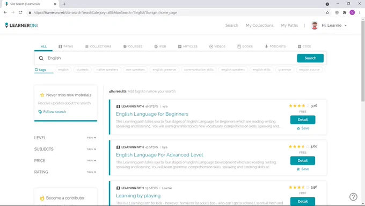Click the magnifier icon in search box
365x206 pixels.
(41, 58)
